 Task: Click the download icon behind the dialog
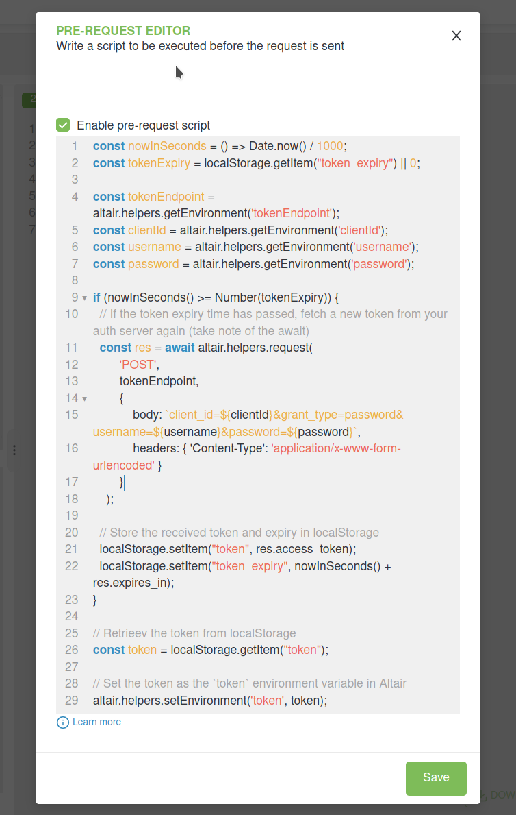tap(484, 794)
